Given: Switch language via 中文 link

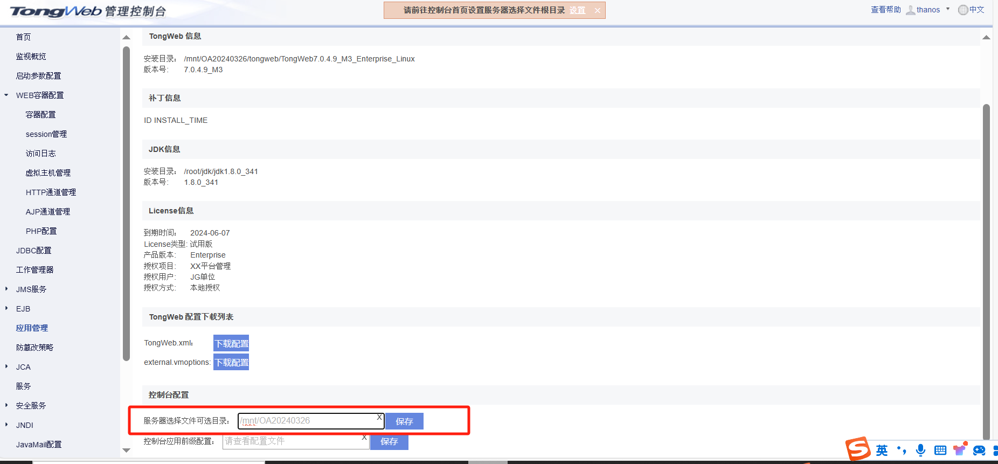Looking at the screenshot, I should pyautogui.click(x=977, y=10).
